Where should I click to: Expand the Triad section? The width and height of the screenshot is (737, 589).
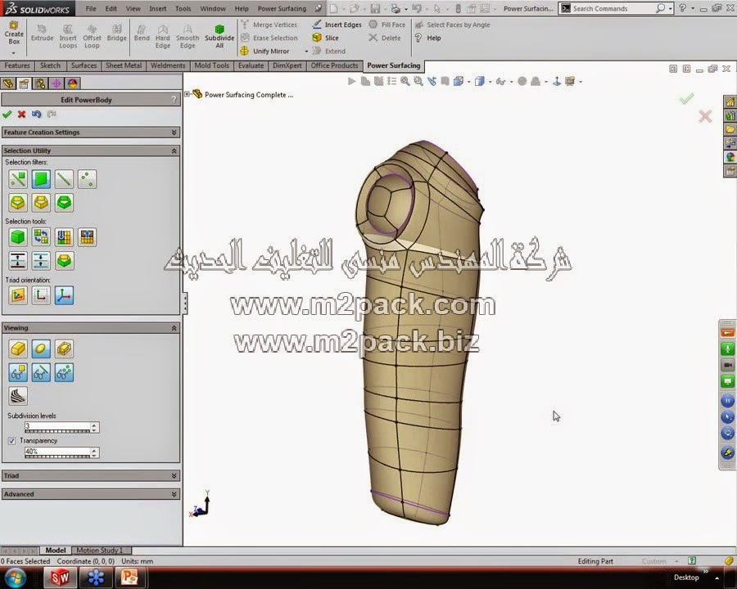point(174,476)
